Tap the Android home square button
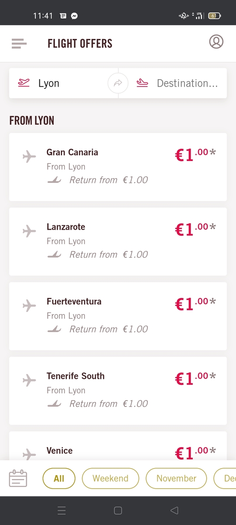The image size is (236, 525). coord(118,510)
